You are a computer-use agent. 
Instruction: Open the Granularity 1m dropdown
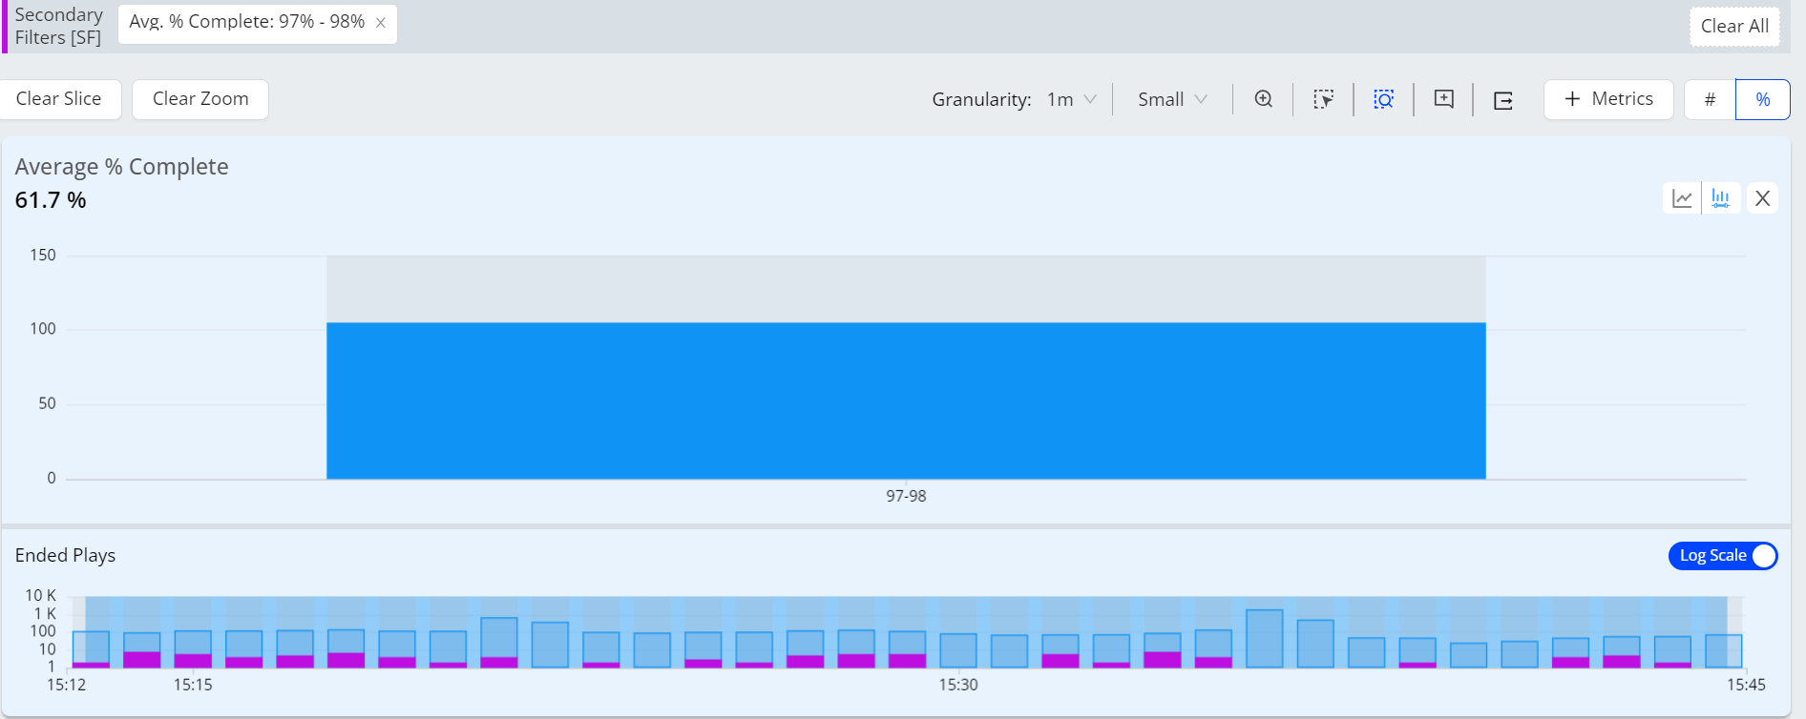click(1071, 99)
